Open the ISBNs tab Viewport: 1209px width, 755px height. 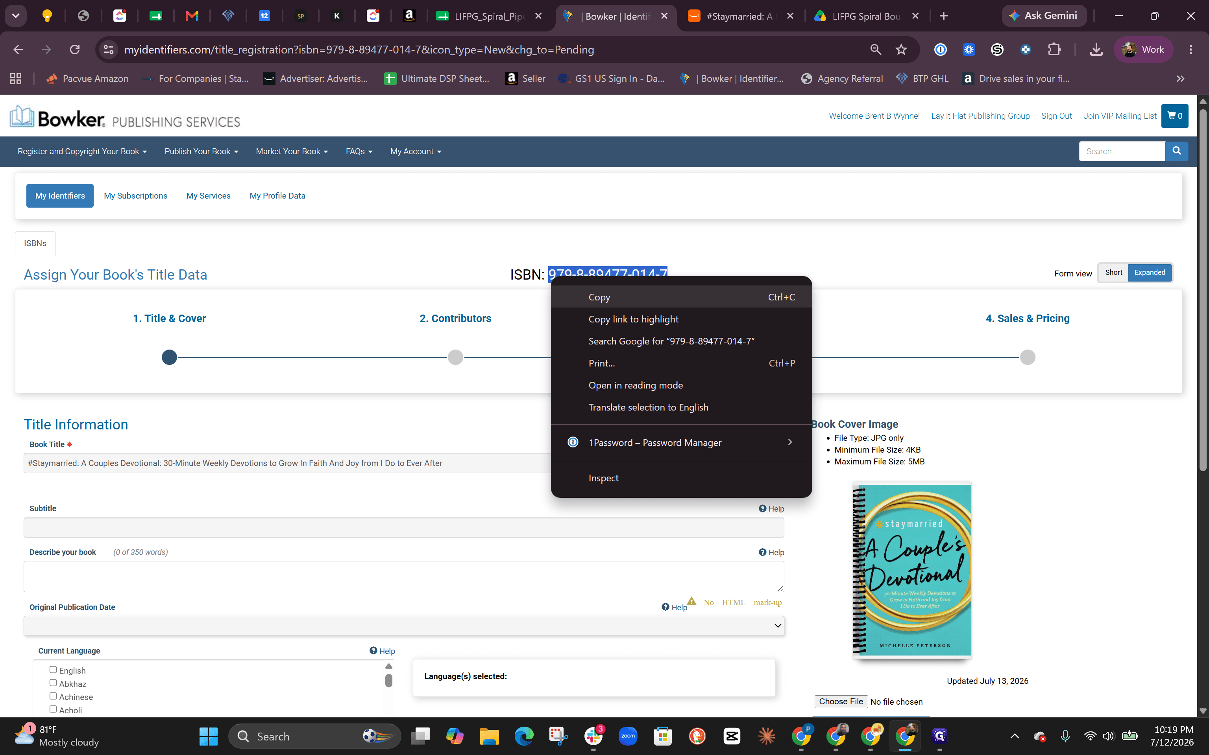coord(35,243)
